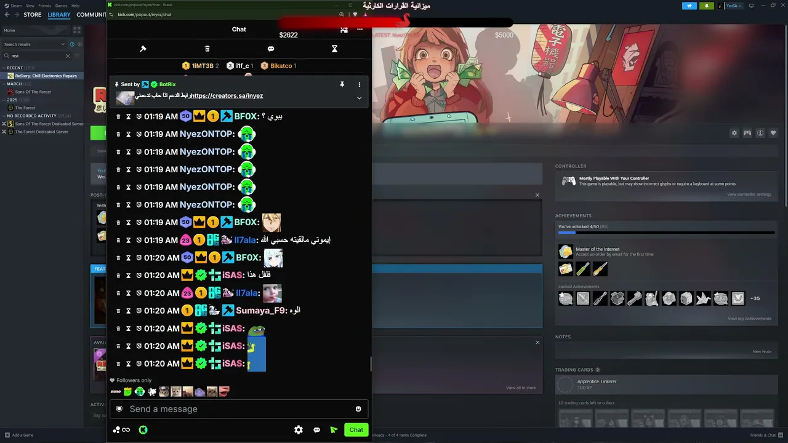Screen dimensions: 788x443
Task: Open game settings gear on the ReStory page
Action: click(x=734, y=133)
